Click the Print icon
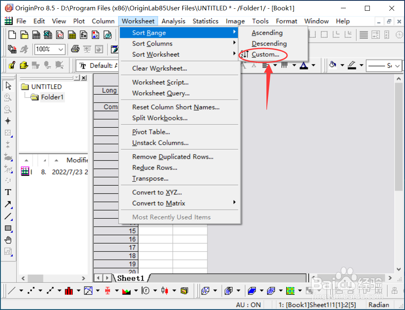Screen dimensions: 405x310 [x=75, y=49]
